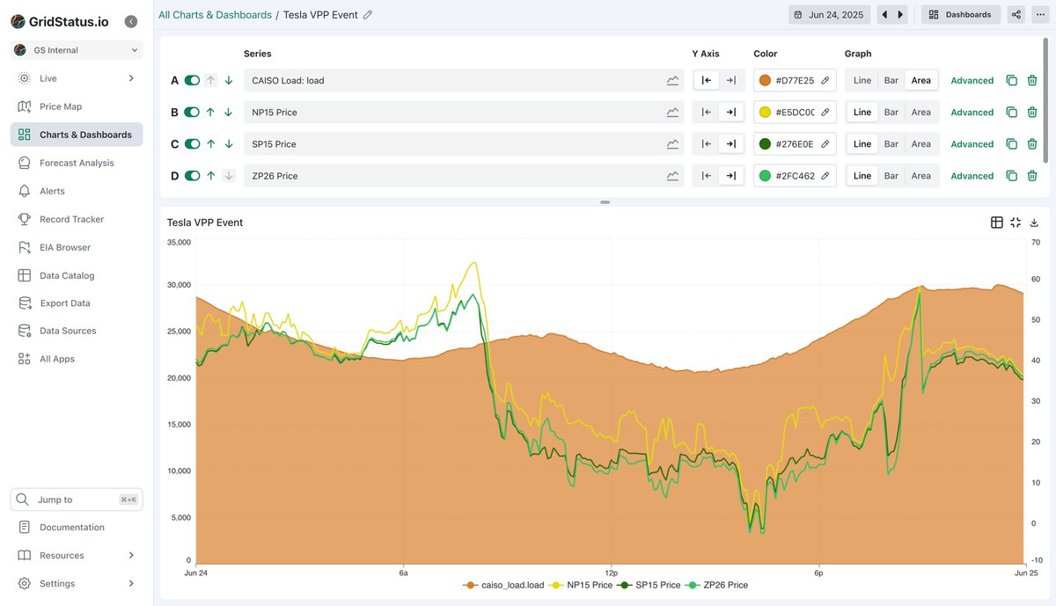This screenshot has height=606, width=1056.
Task: Click the Jump to search field
Action: tap(77, 500)
